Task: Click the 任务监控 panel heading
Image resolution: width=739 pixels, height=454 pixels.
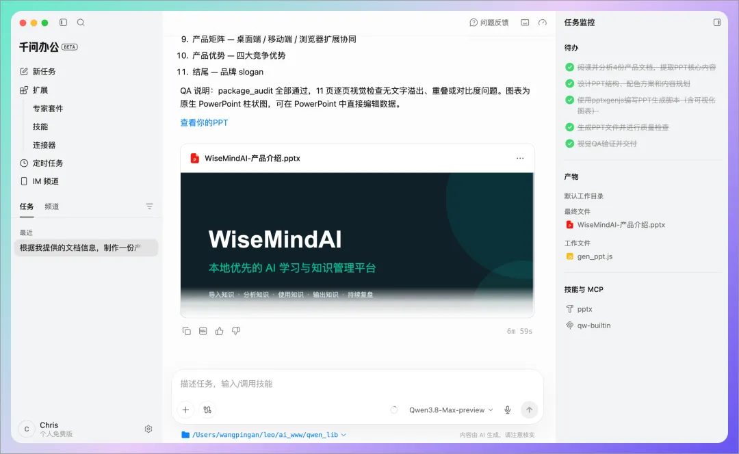Action: (x=580, y=23)
